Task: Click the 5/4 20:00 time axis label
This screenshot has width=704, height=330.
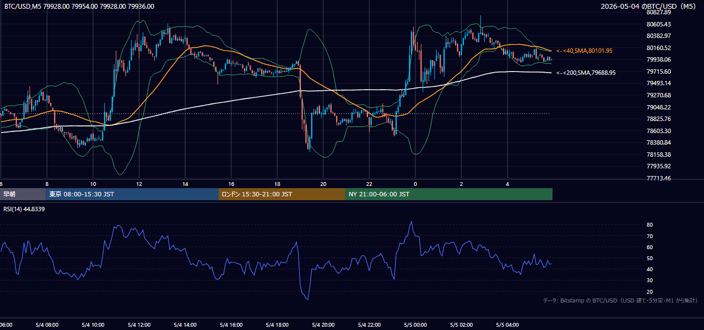Action: 323,325
